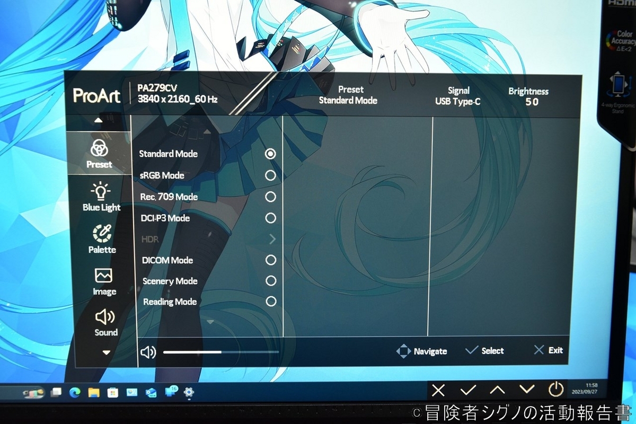
Task: Click Preset Standard Mode header status
Action: 349,95
